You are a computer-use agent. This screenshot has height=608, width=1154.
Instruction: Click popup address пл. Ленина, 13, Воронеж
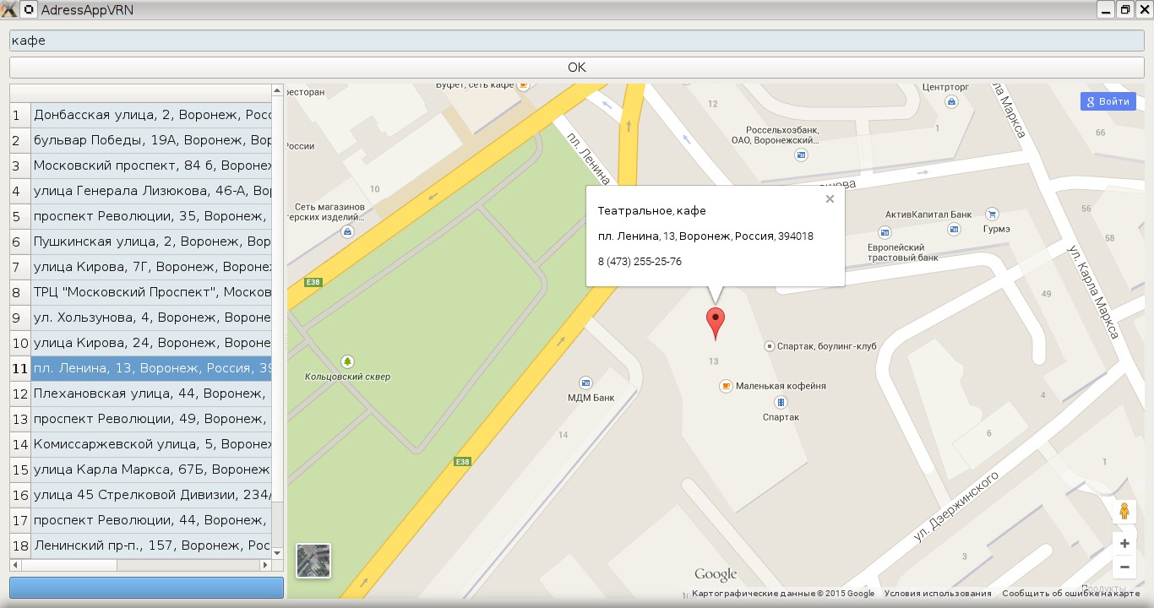pyautogui.click(x=705, y=236)
